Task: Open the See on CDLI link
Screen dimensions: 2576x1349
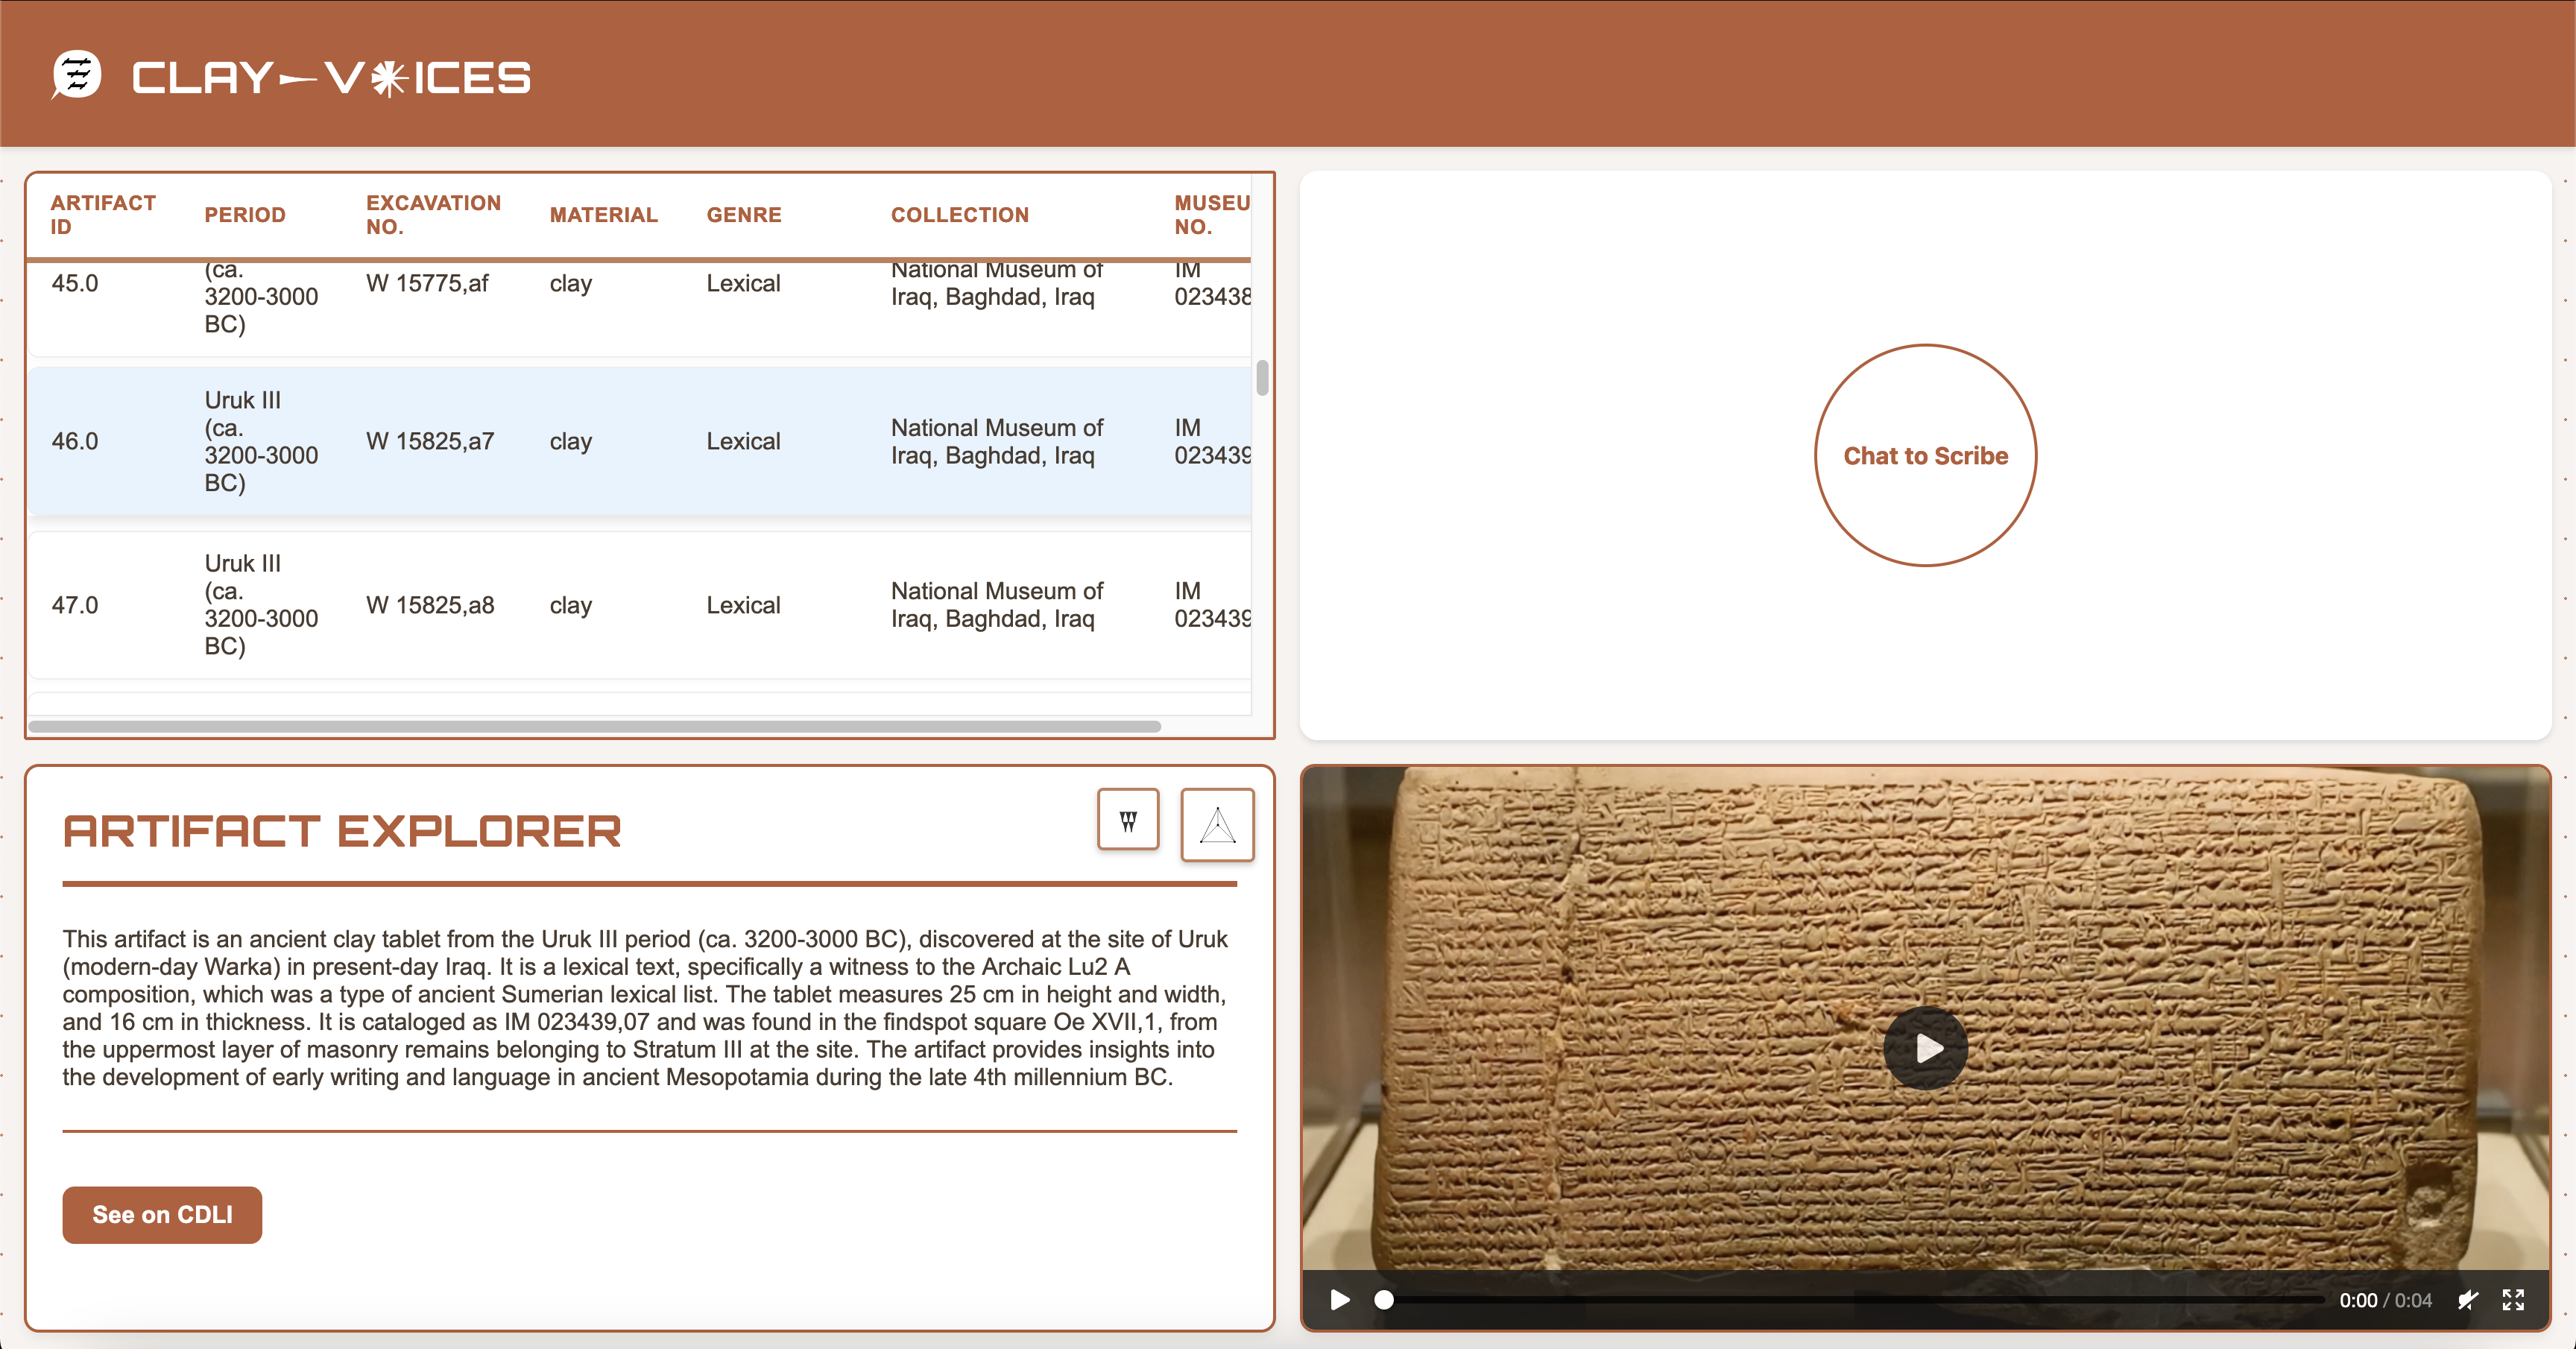Action: click(162, 1214)
